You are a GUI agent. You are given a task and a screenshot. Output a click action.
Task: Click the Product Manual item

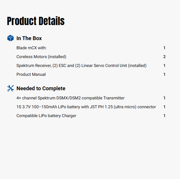[31, 74]
